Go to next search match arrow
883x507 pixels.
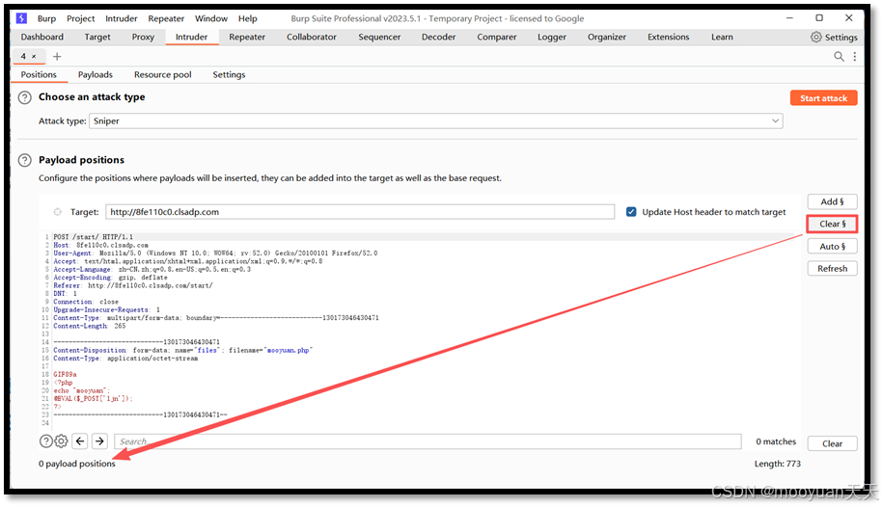pyautogui.click(x=99, y=441)
